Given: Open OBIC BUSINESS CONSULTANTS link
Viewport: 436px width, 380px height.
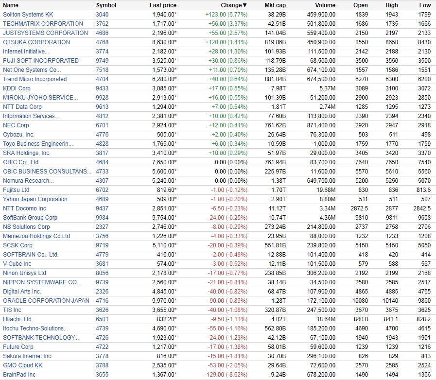Looking at the screenshot, I should pos(47,171).
